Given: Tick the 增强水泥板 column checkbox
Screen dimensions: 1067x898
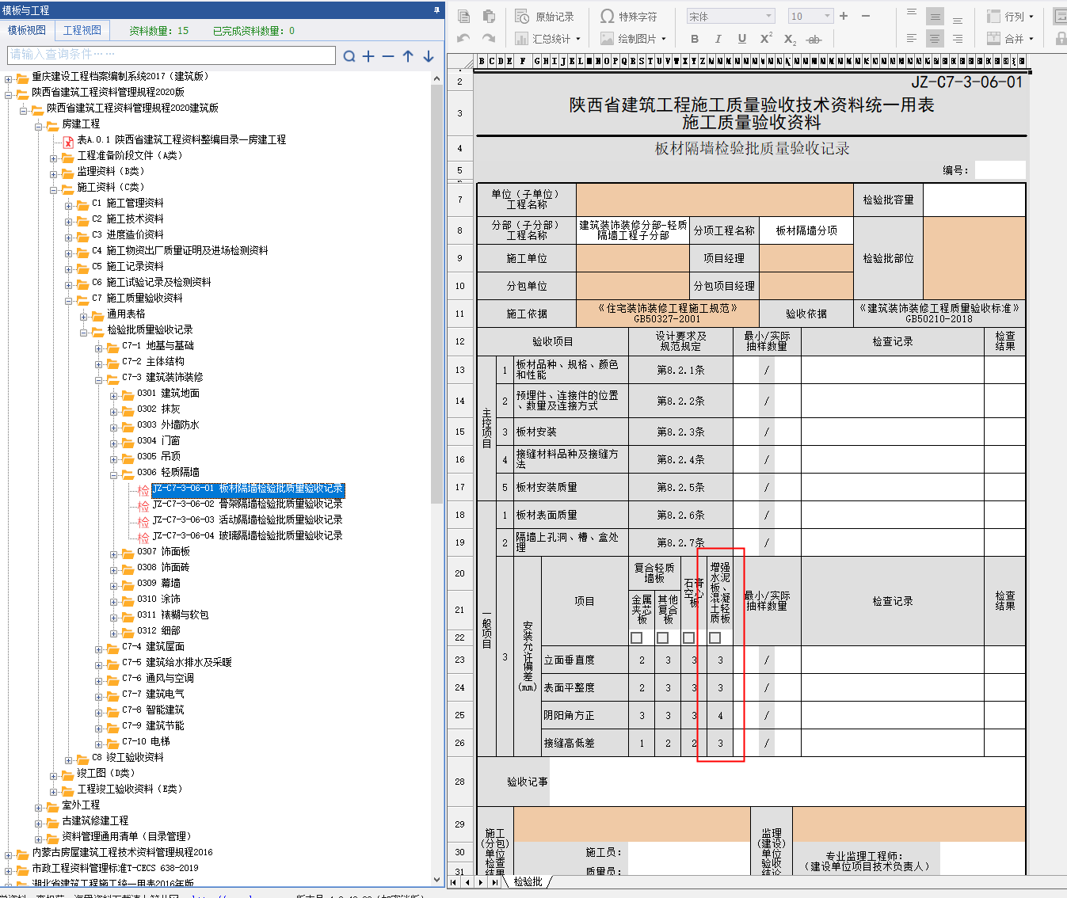Looking at the screenshot, I should 715,637.
